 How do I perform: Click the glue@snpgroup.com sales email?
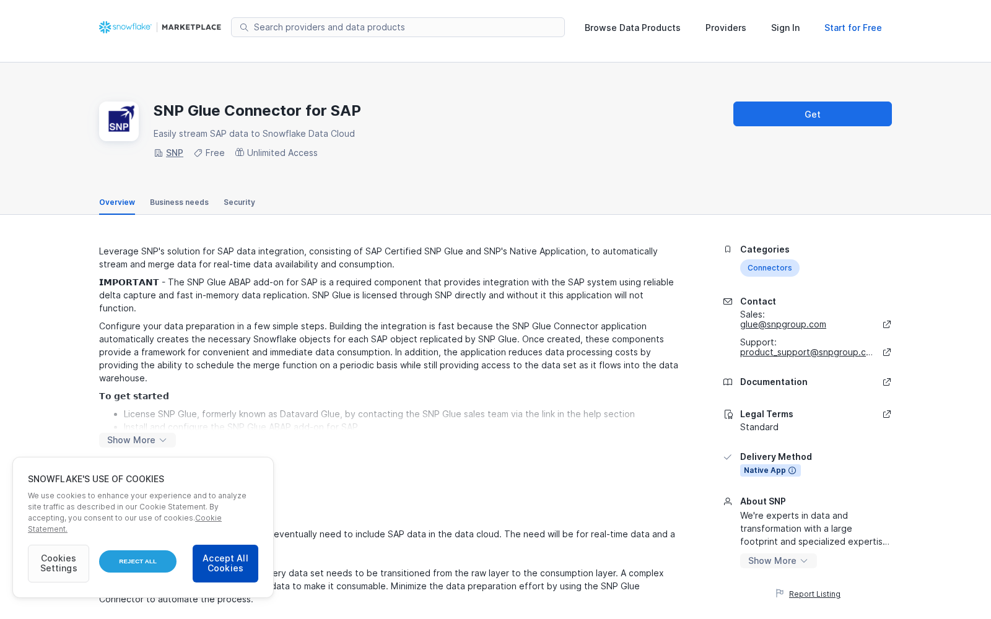[783, 324]
